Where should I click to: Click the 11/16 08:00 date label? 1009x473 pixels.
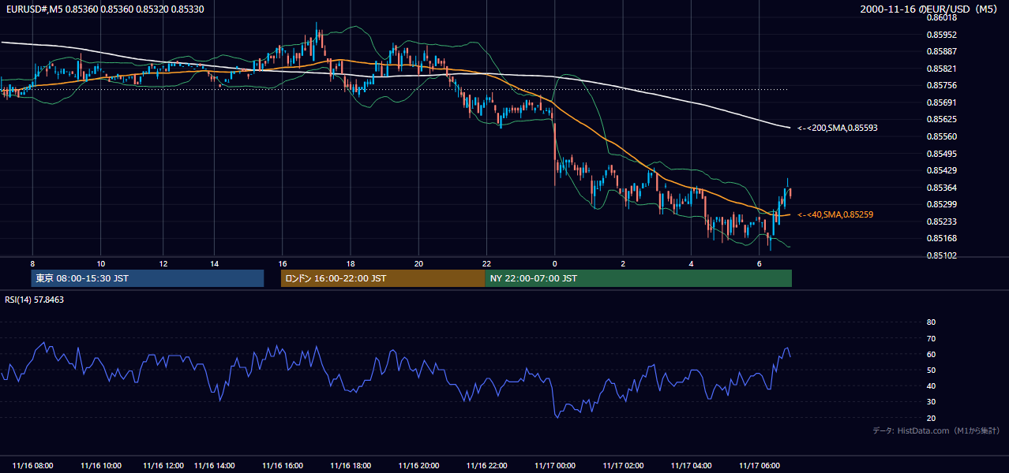tap(32, 465)
